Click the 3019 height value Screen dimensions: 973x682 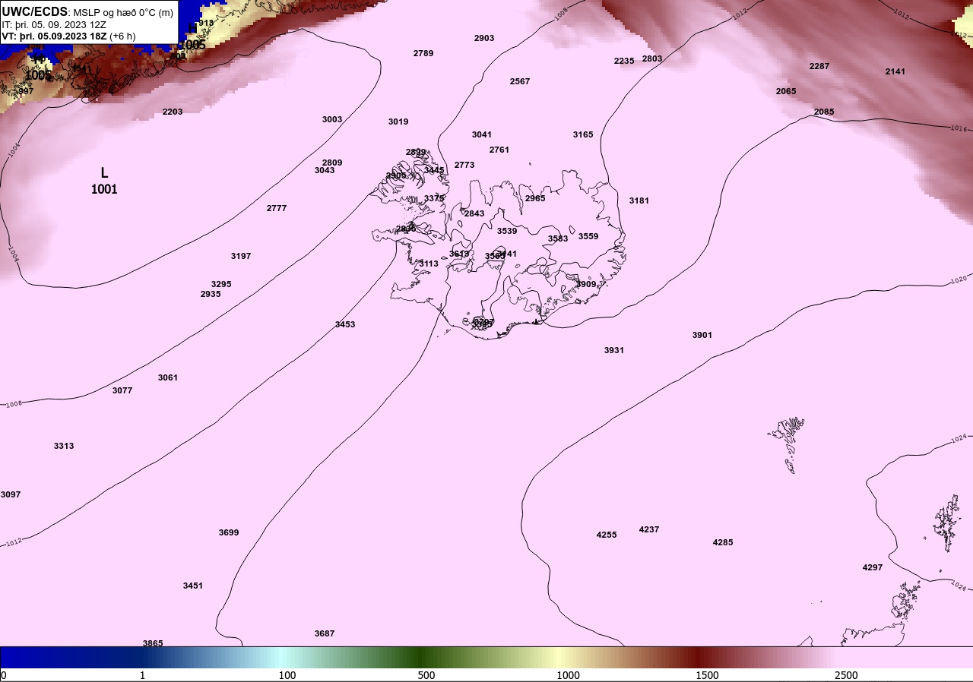398,122
